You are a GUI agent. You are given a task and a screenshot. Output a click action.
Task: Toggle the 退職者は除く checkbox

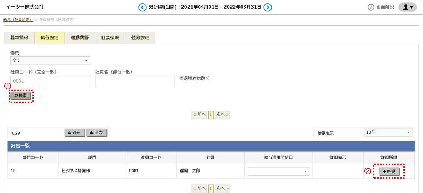click(x=181, y=78)
